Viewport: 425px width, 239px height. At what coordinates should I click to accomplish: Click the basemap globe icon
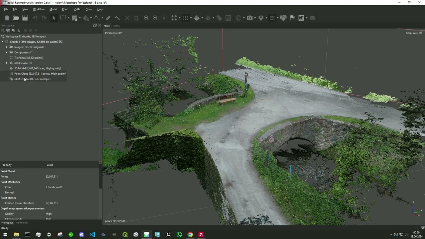(x=238, y=18)
